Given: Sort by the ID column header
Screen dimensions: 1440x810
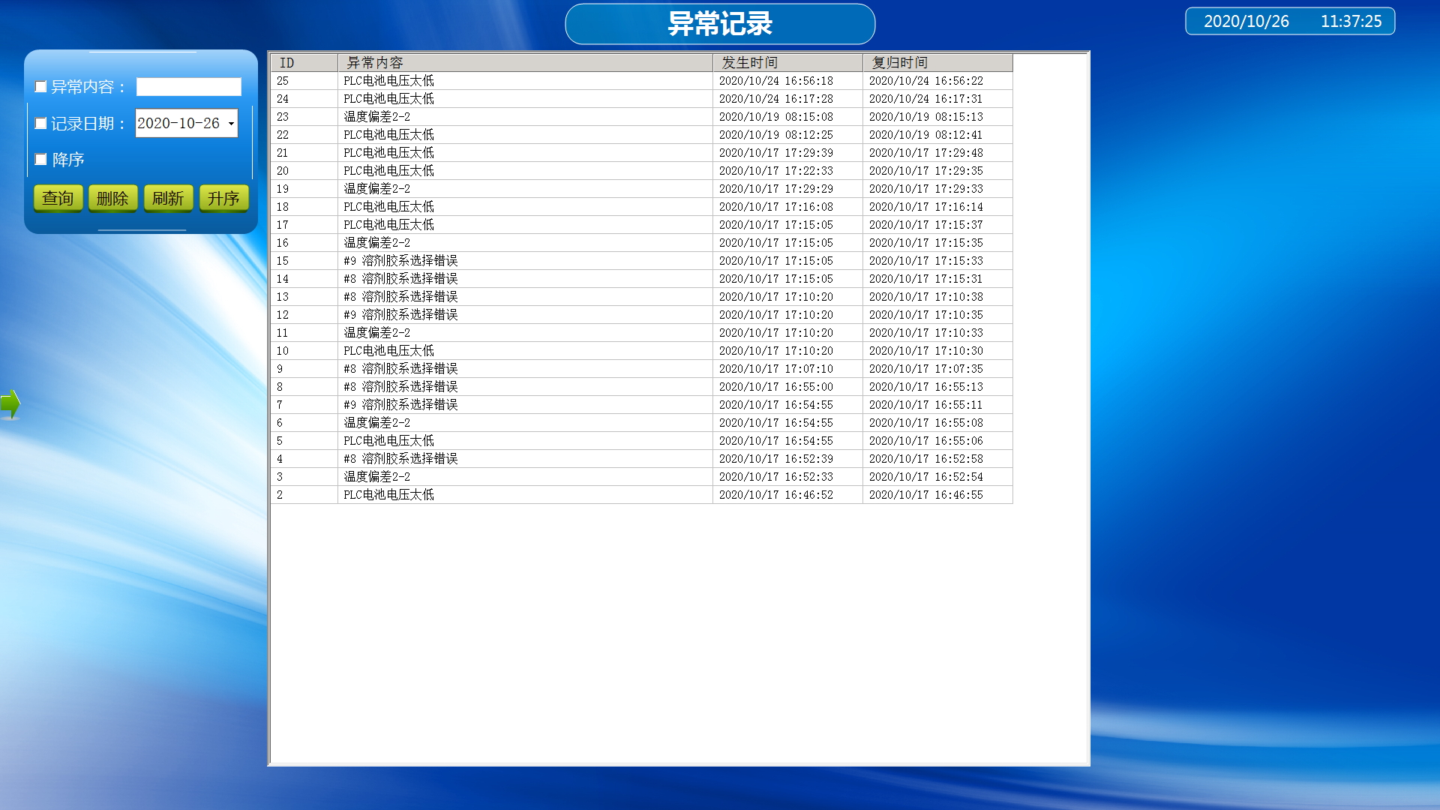Looking at the screenshot, I should pyautogui.click(x=304, y=63).
